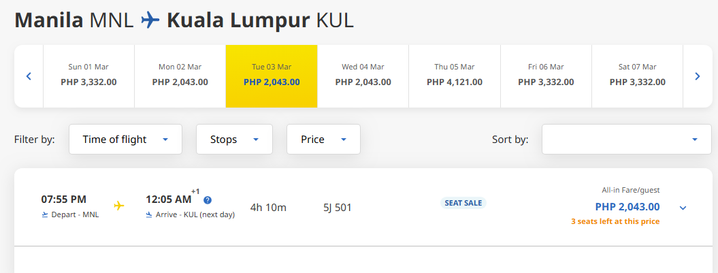718x273 pixels.
Task: Open the Stops filter dropdown
Action: (x=234, y=140)
